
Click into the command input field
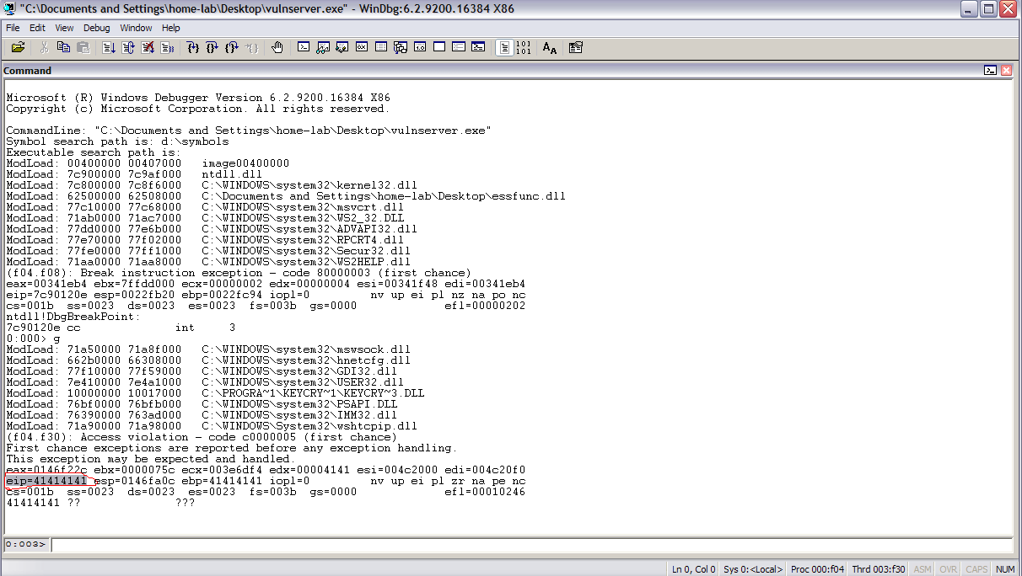531,545
